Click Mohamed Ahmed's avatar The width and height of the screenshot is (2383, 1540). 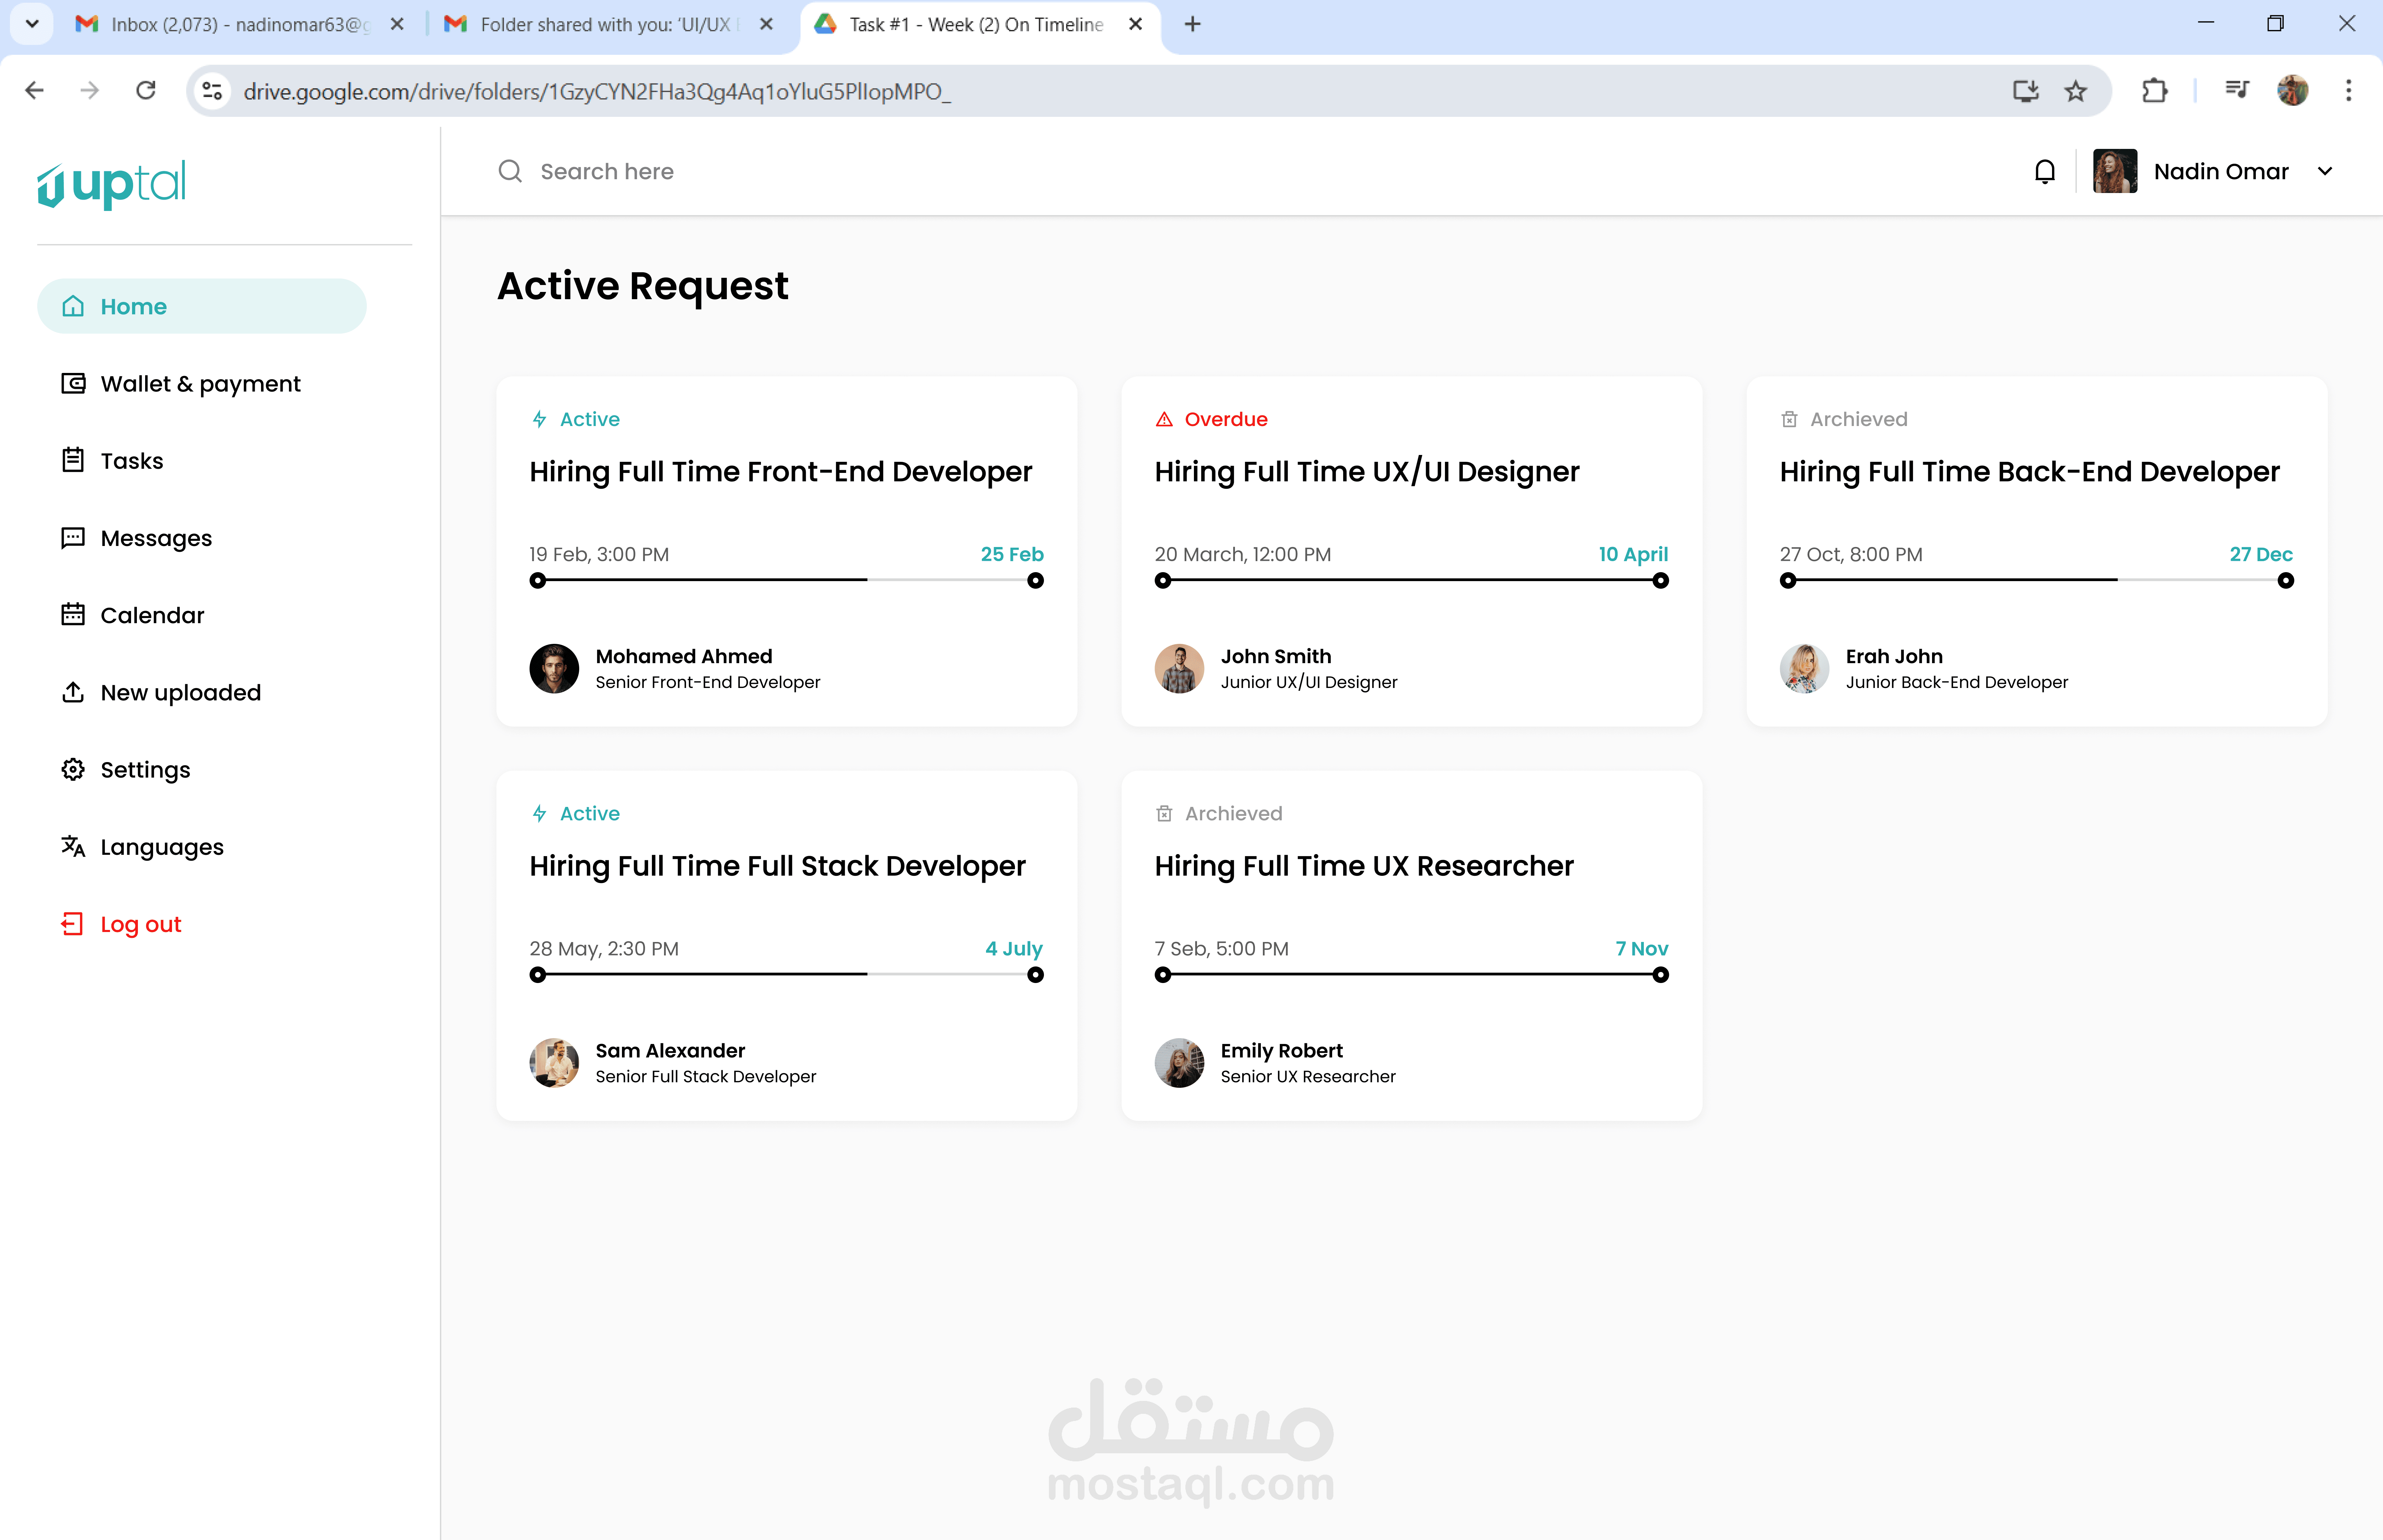[554, 668]
